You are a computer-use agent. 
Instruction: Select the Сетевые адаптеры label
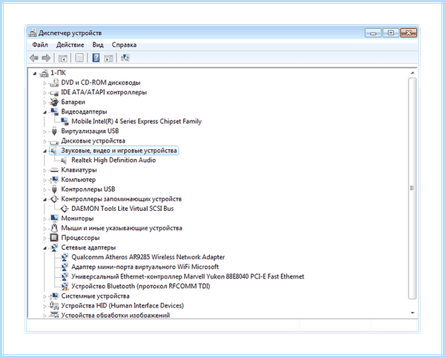88,247
